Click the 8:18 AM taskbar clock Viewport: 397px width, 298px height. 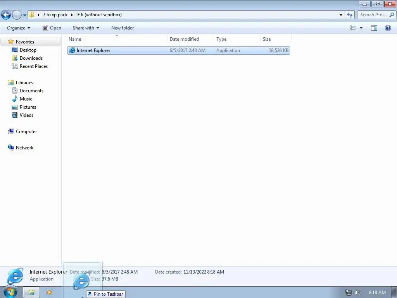tap(377, 293)
